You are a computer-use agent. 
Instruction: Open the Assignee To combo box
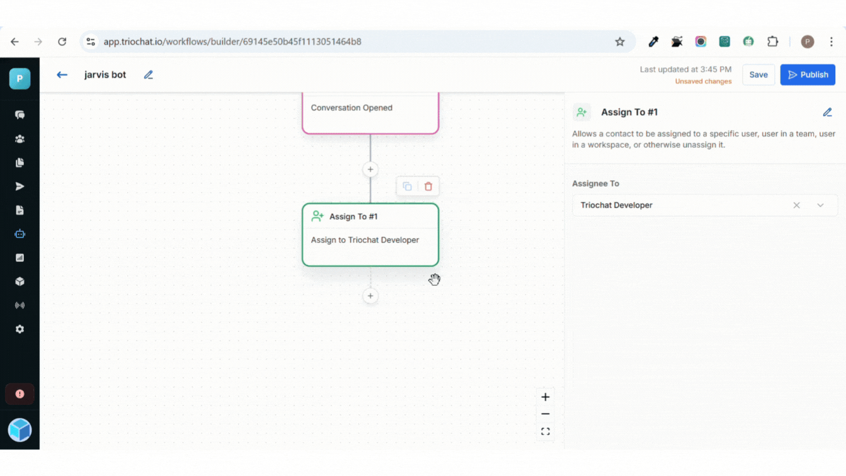[x=680, y=205]
